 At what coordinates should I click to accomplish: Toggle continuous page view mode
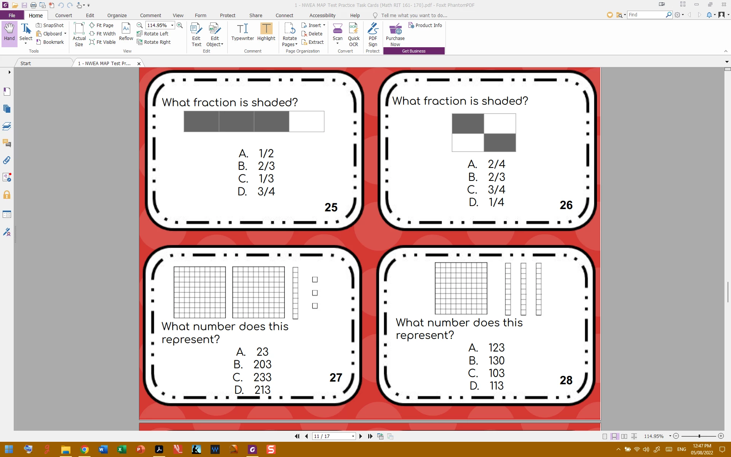614,436
